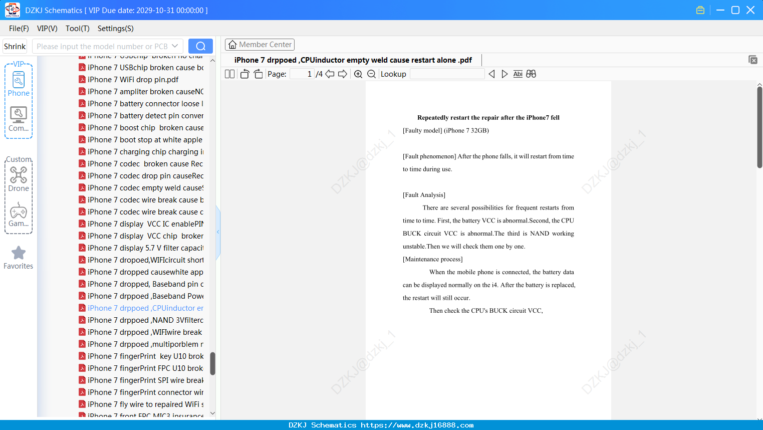Collapse the file list side panel handle

pyautogui.click(x=218, y=232)
